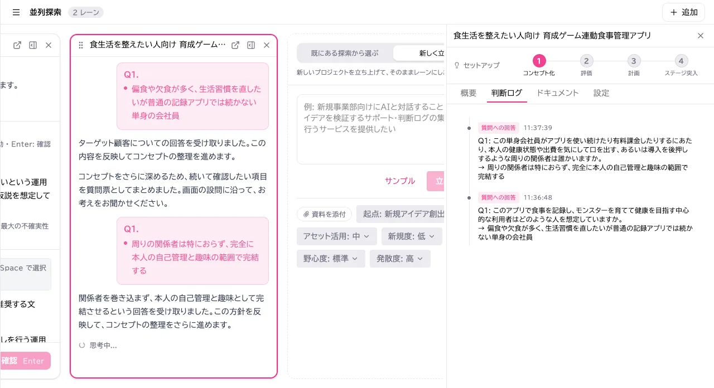Screen dimensions: 714x388
Task: Click the paperclip icon in 資料を添付
Action: 306,214
